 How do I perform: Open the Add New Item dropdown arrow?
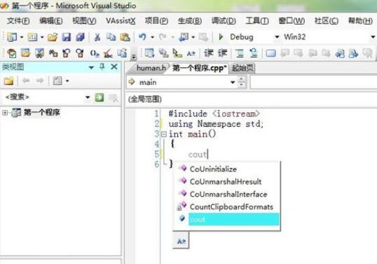(42, 37)
